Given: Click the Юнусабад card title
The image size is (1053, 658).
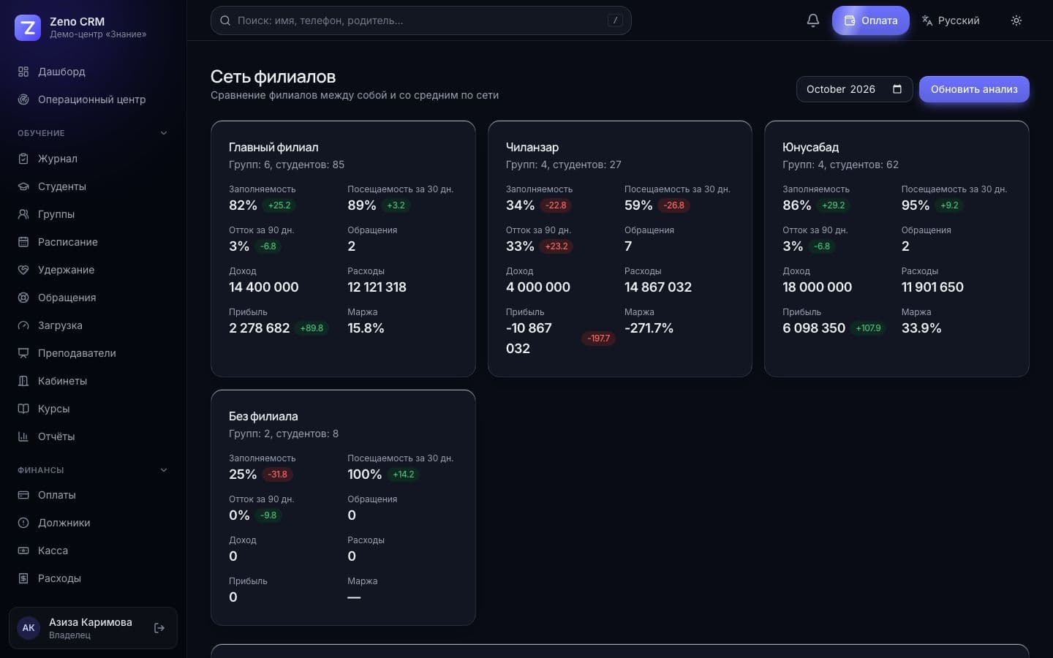Looking at the screenshot, I should tap(810, 147).
